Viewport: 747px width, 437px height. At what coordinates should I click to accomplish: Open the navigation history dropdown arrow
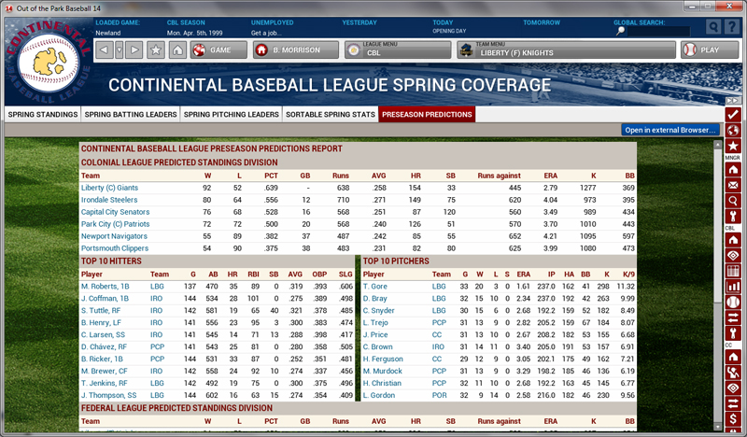(x=120, y=49)
